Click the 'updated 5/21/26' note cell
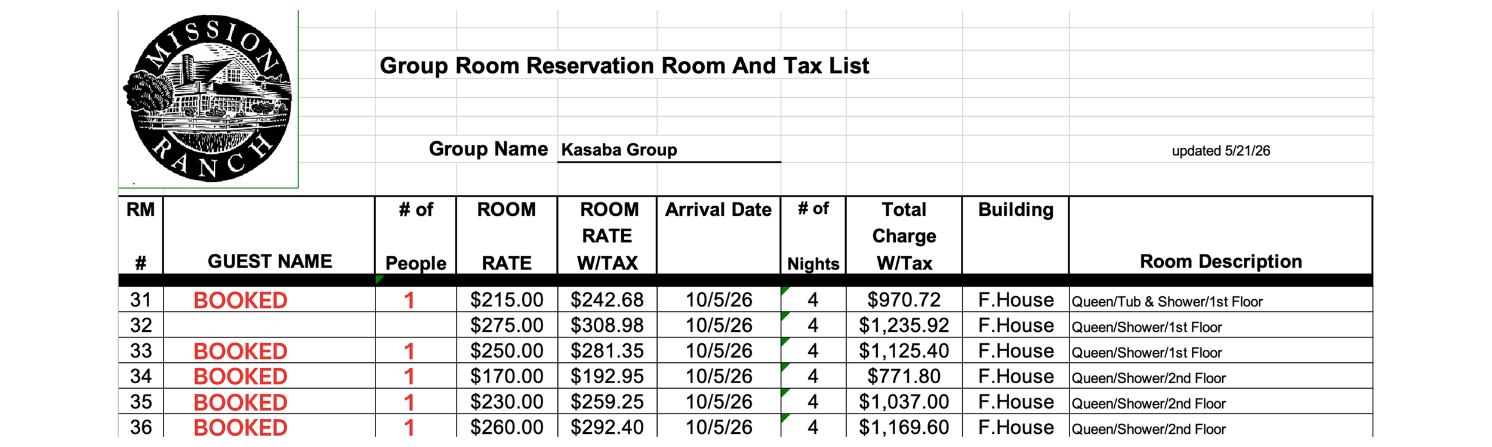This screenshot has width=1492, height=447. (1220, 151)
